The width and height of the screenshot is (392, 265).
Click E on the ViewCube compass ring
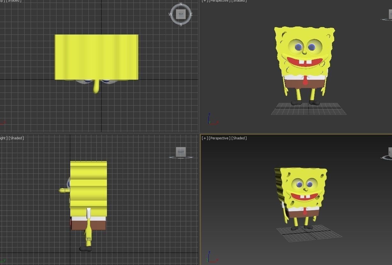(191, 14)
